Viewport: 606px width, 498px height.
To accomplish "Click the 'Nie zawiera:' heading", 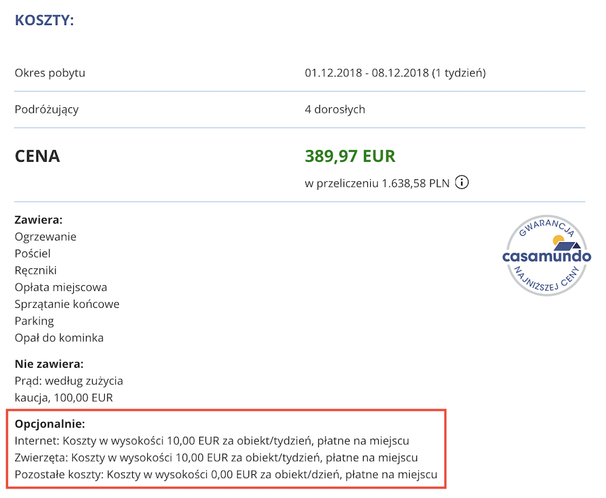I will coord(49,364).
